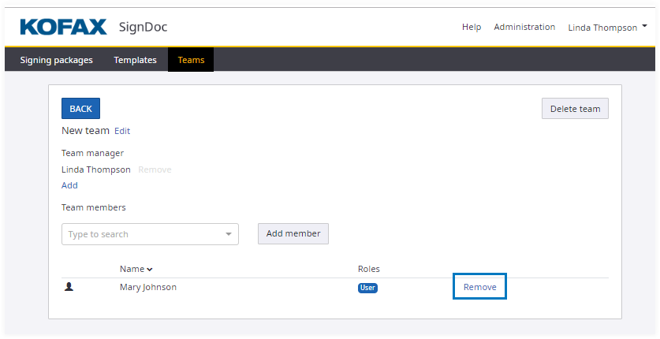Screen dimensions: 660x339
Task: Click the Kofax logo
Action: click(x=63, y=27)
